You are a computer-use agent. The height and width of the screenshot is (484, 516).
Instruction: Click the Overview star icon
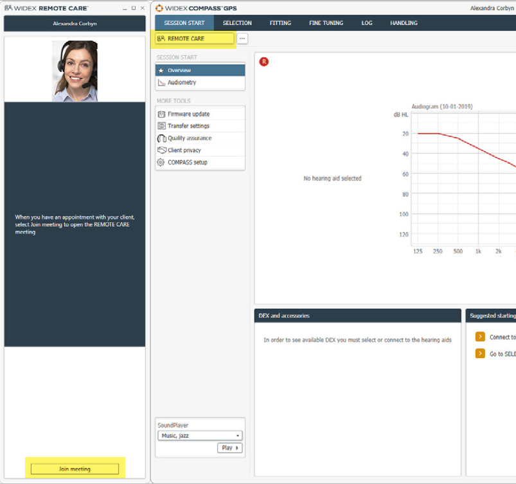[x=161, y=71]
